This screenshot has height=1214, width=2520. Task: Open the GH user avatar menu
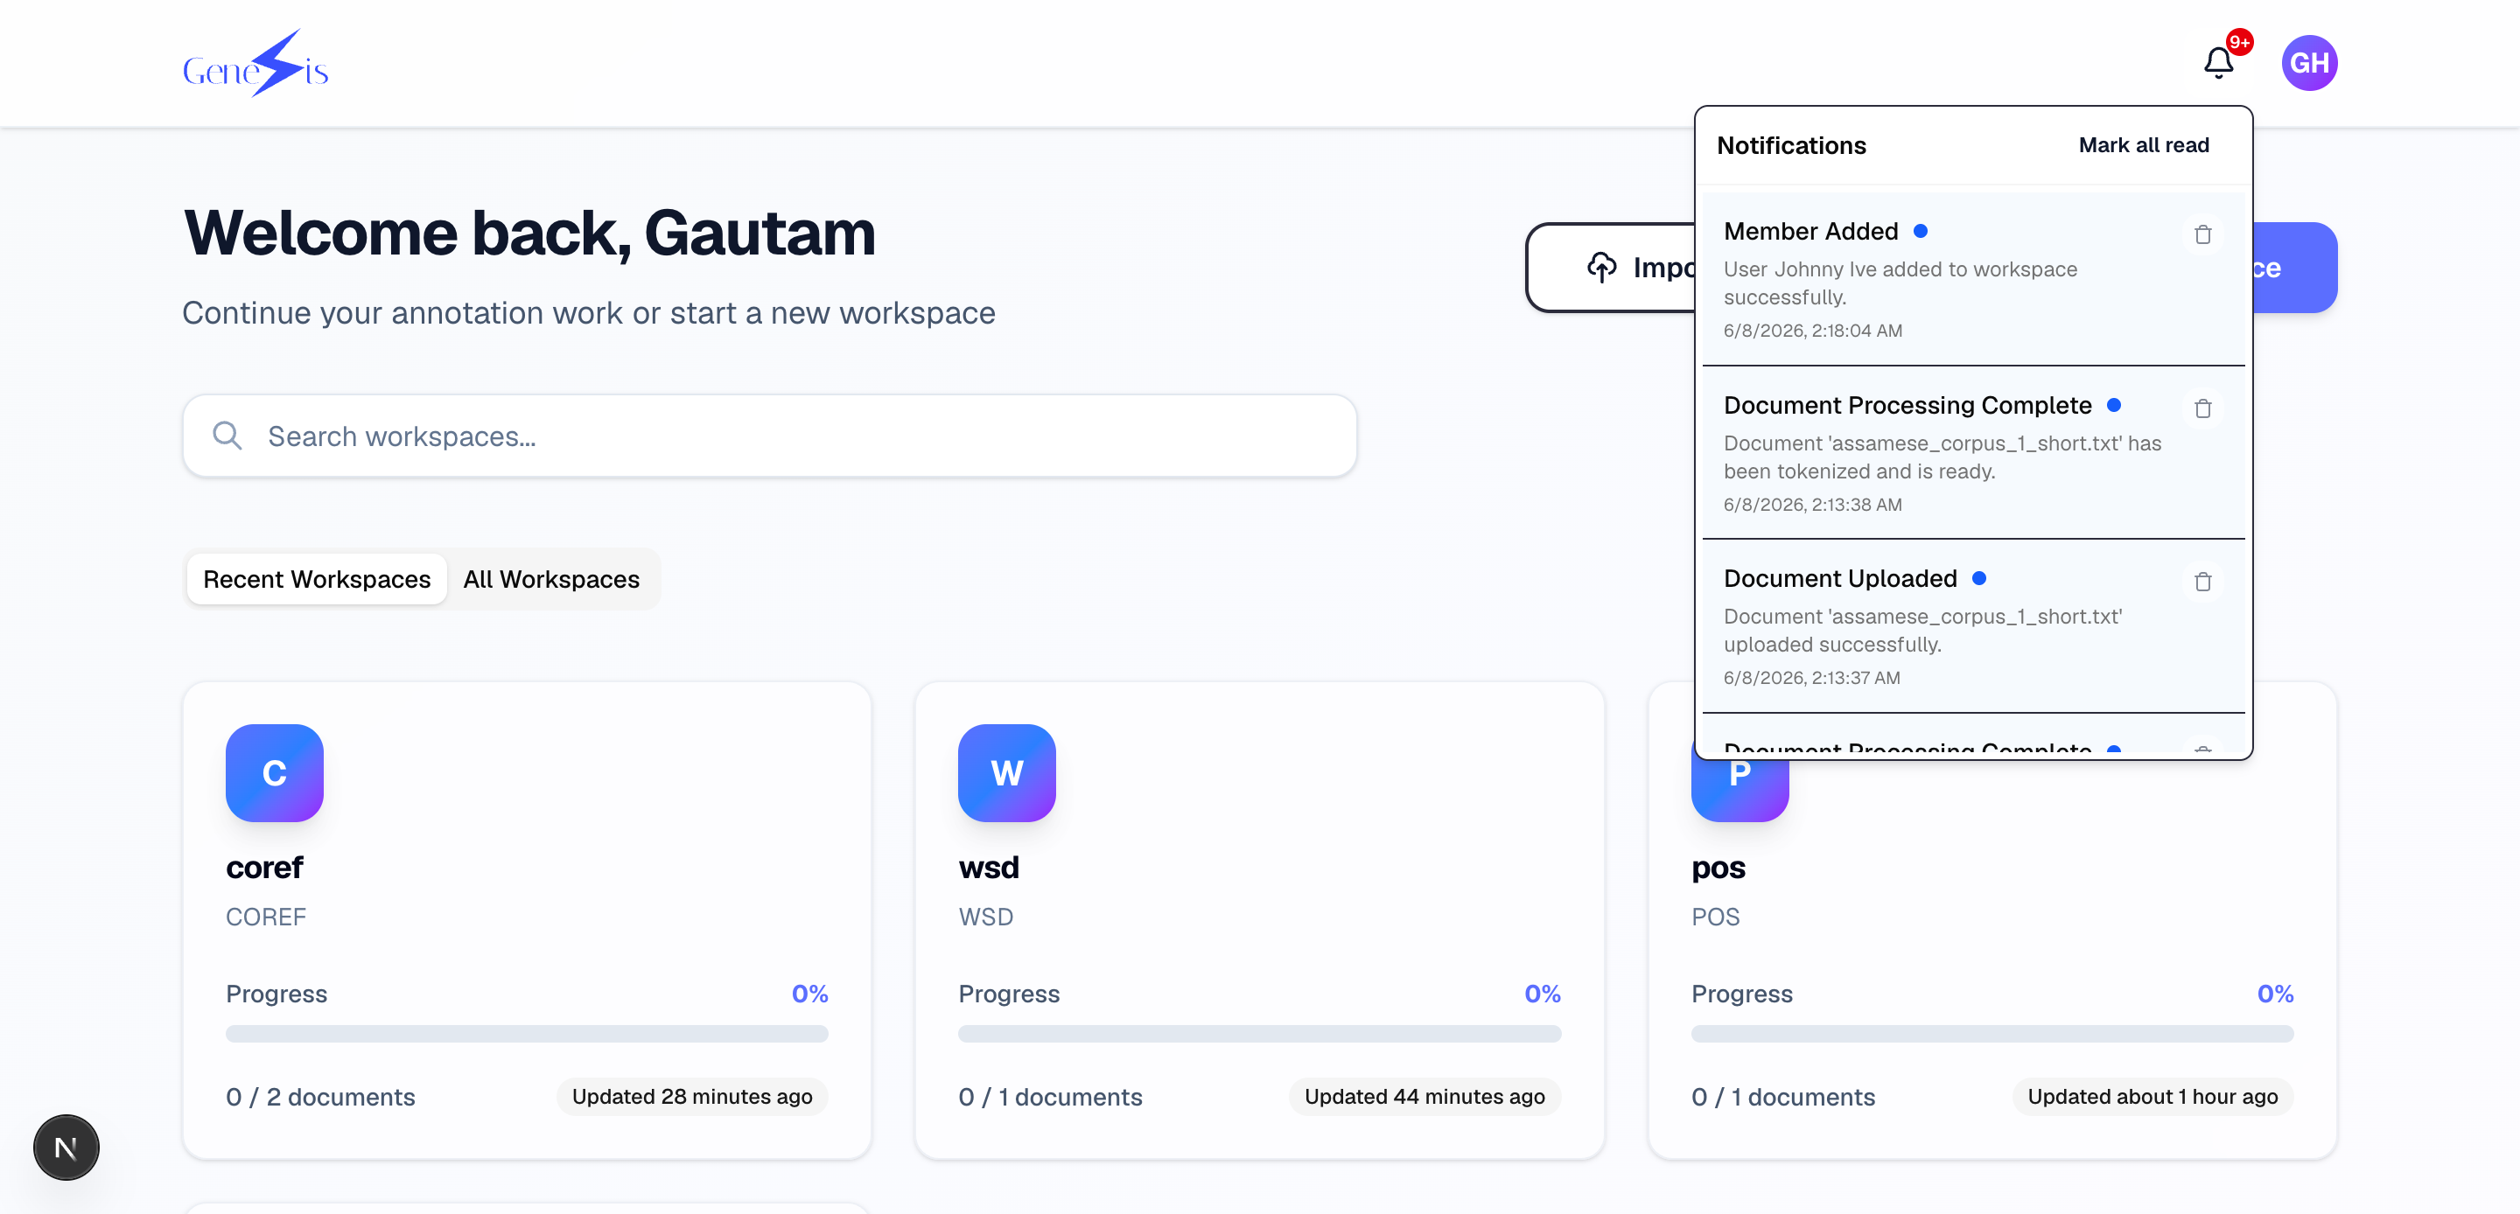pos(2309,64)
